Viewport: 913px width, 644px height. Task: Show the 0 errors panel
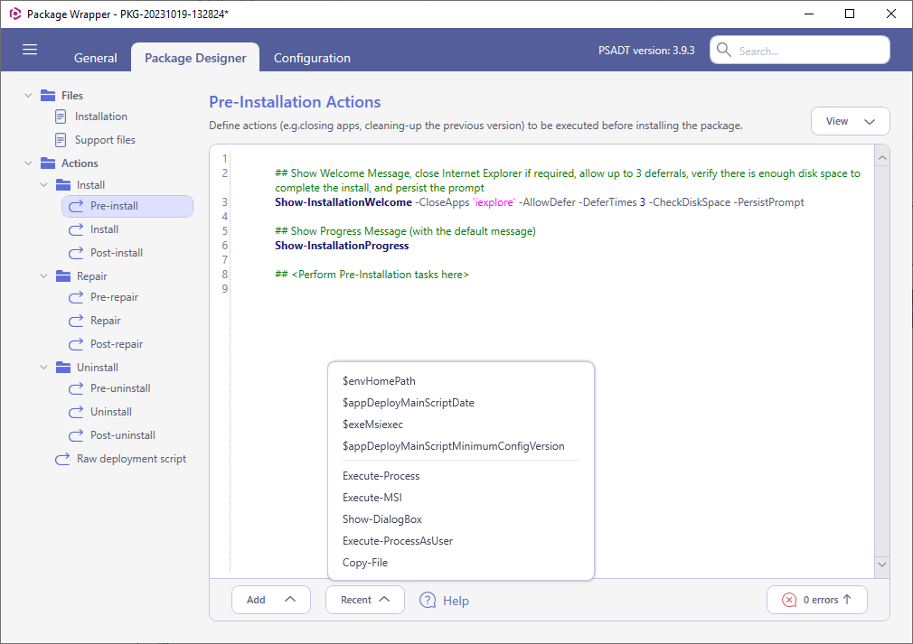817,600
